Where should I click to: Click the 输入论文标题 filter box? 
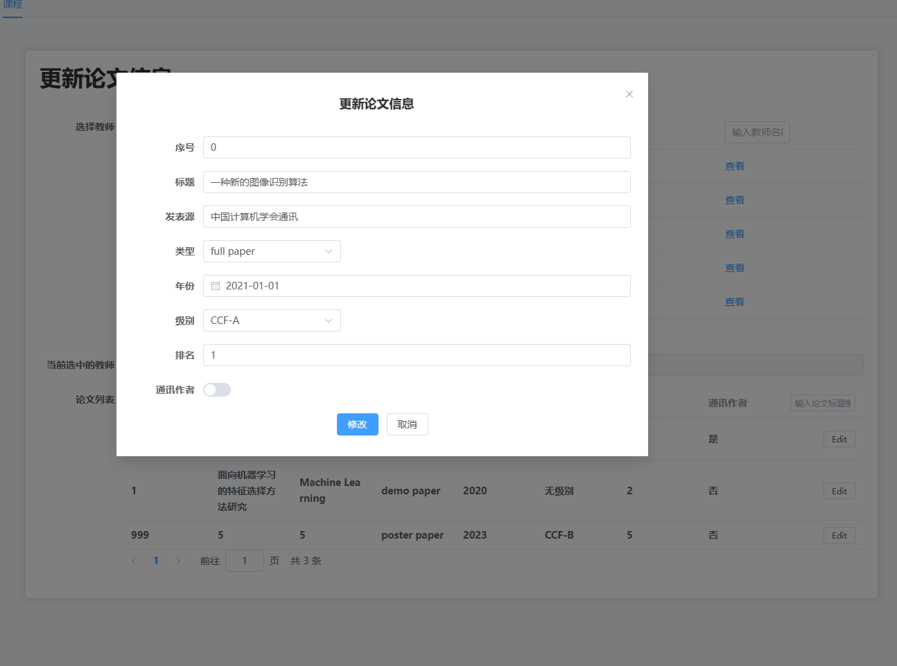(x=823, y=402)
